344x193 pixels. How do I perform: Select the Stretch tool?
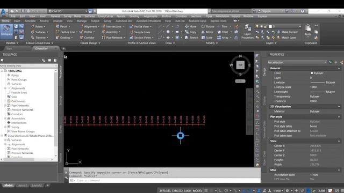click(x=191, y=38)
